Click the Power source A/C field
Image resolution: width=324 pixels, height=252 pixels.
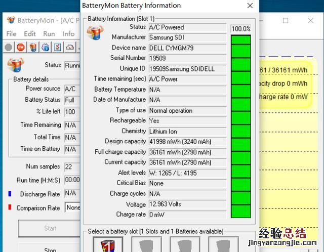coord(72,89)
